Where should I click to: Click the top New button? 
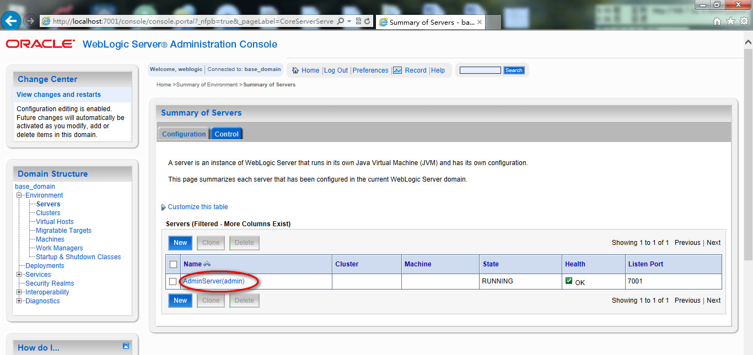(180, 243)
